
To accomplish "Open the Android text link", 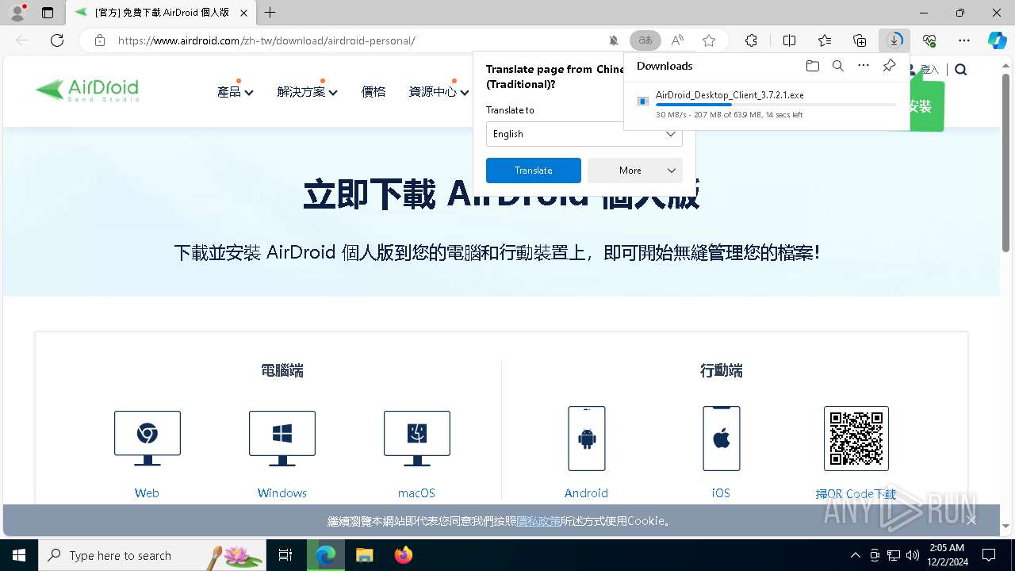I will (587, 493).
